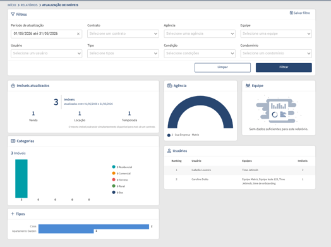
Task: Click the Agência panel building icon
Action: (169, 85)
